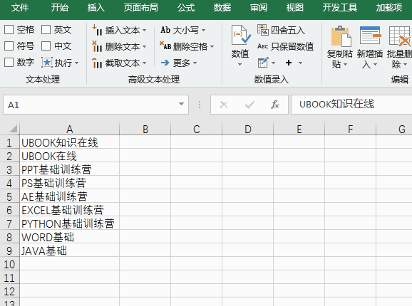Expand the 更多 dropdown arrow
This screenshot has width=412, height=306.
[195, 63]
